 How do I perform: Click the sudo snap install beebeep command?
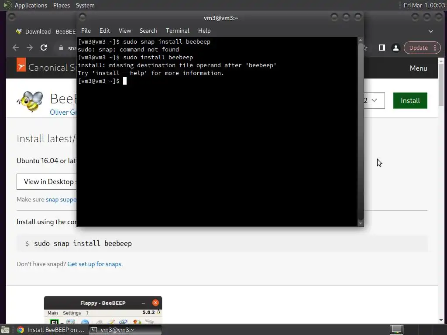[x=83, y=243]
